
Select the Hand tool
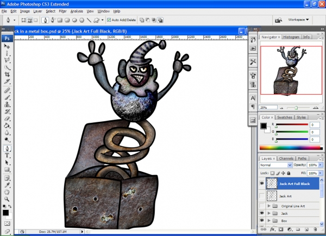click(7, 192)
